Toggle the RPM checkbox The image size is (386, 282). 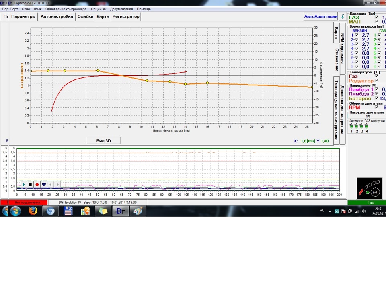pos(376,108)
